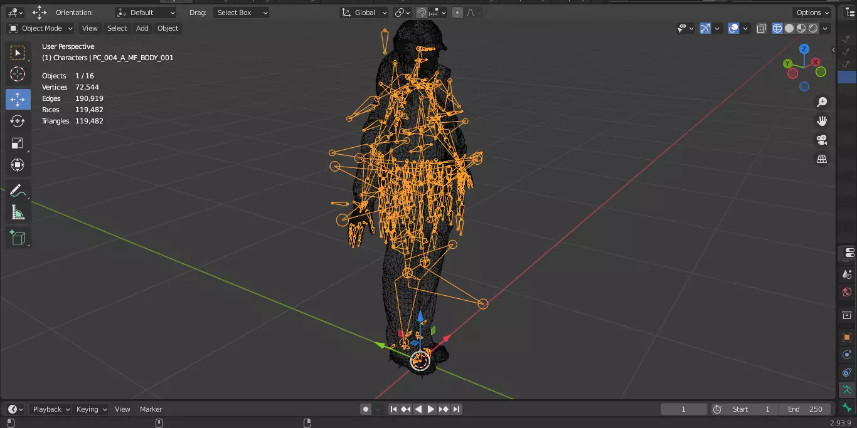
Task: Open the Object Constraints properties icon
Action: (x=847, y=372)
